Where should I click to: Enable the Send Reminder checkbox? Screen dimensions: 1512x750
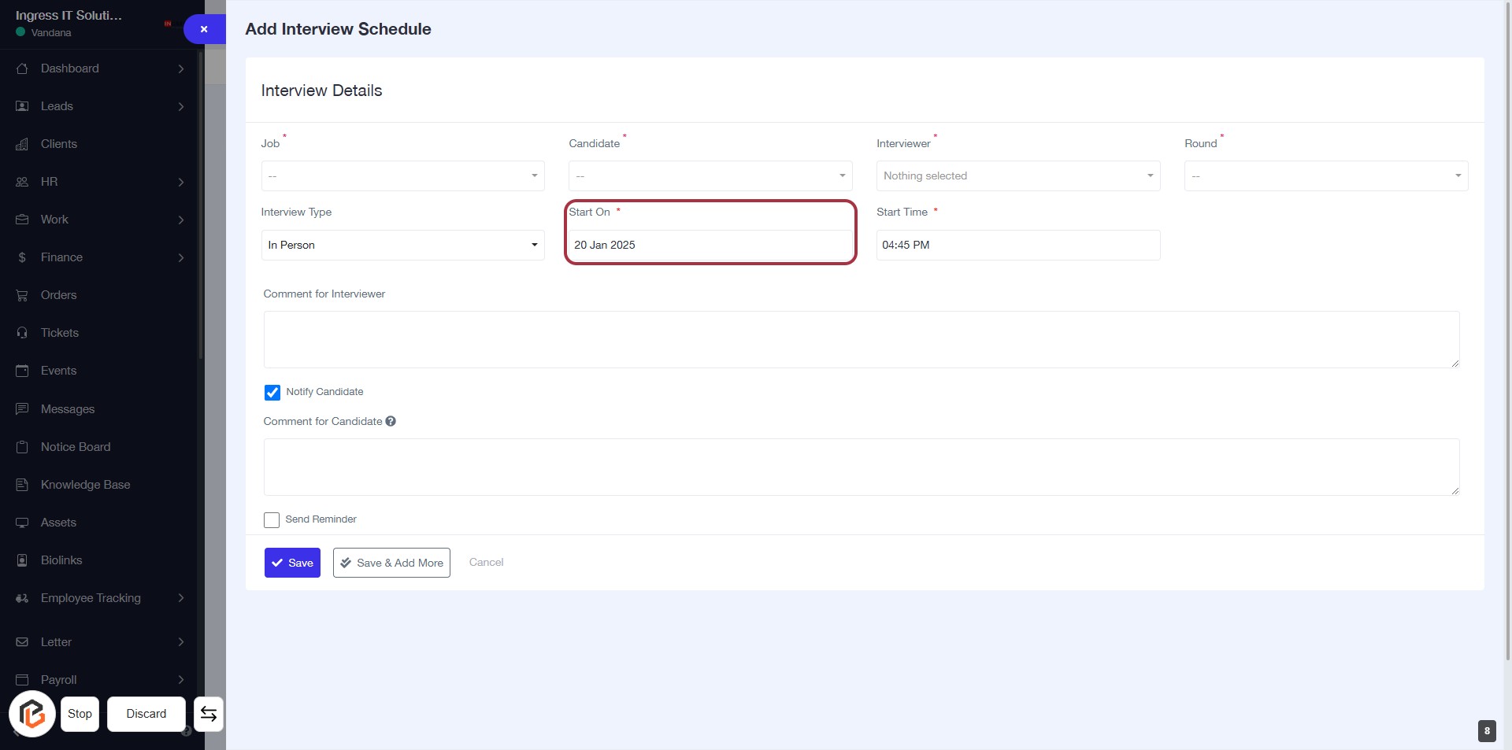[x=272, y=520]
